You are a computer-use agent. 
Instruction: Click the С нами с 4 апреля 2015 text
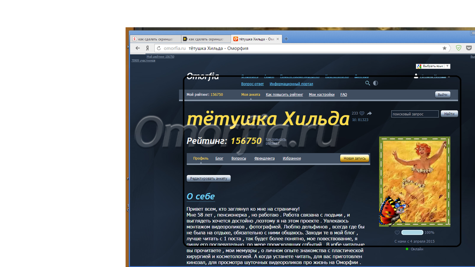click(x=414, y=241)
